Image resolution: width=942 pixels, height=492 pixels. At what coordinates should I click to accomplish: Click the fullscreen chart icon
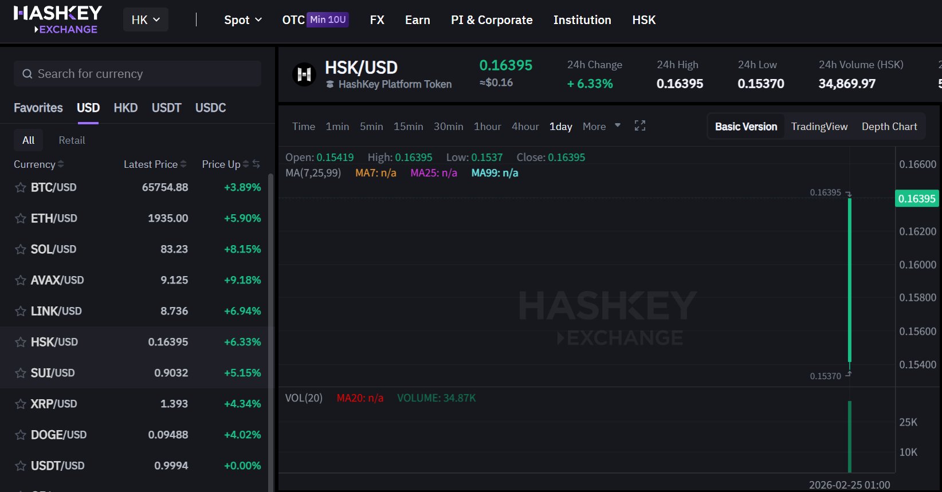coord(640,126)
